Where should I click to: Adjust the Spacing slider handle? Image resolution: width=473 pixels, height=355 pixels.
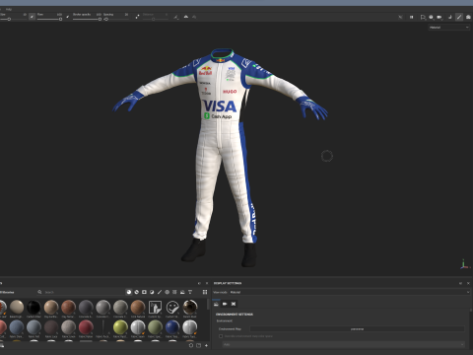[x=106, y=20]
